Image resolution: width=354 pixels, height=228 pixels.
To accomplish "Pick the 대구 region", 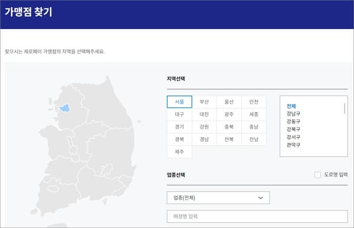I will (x=179, y=115).
